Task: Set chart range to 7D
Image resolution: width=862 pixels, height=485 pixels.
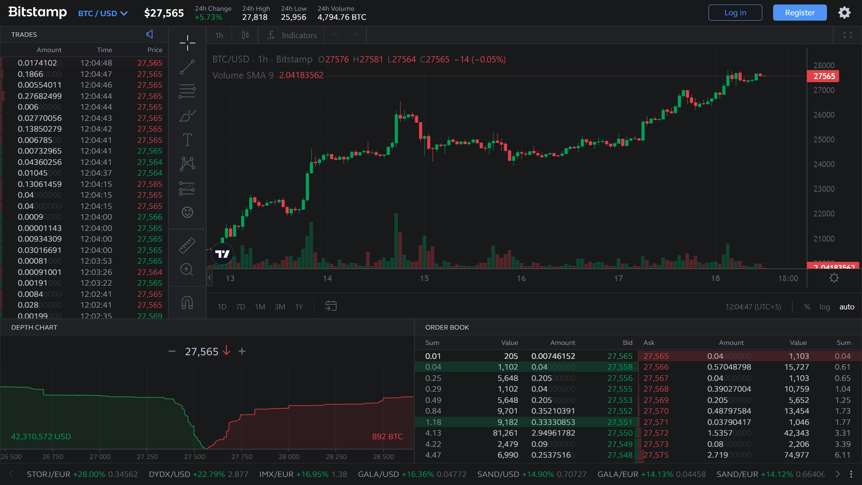Action: tap(240, 307)
